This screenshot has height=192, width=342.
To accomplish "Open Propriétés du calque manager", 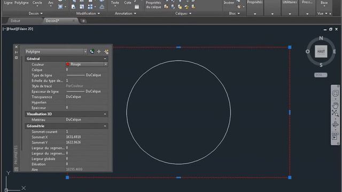I will (153, 5).
